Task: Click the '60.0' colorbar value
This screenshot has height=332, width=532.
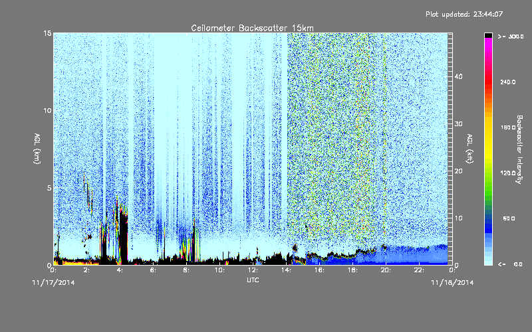Action: [x=509, y=218]
